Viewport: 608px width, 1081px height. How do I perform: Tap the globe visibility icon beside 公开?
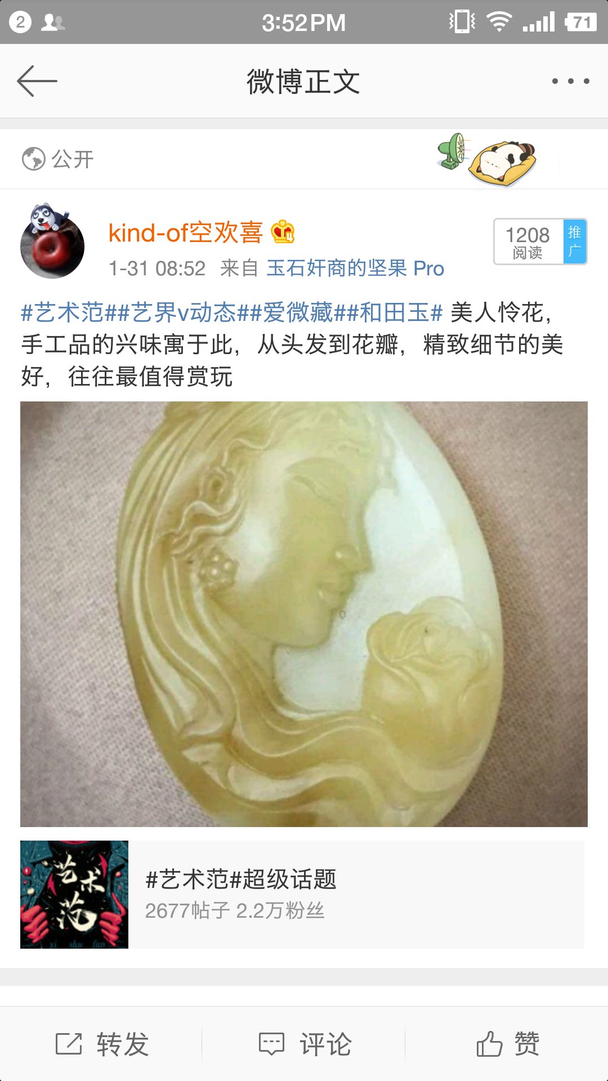click(33, 159)
